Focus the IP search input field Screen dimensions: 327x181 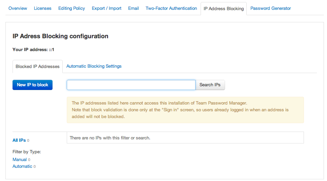coord(131,85)
